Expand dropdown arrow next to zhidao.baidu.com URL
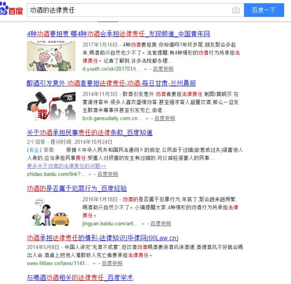This screenshot has width=291, height=284. click(90, 174)
